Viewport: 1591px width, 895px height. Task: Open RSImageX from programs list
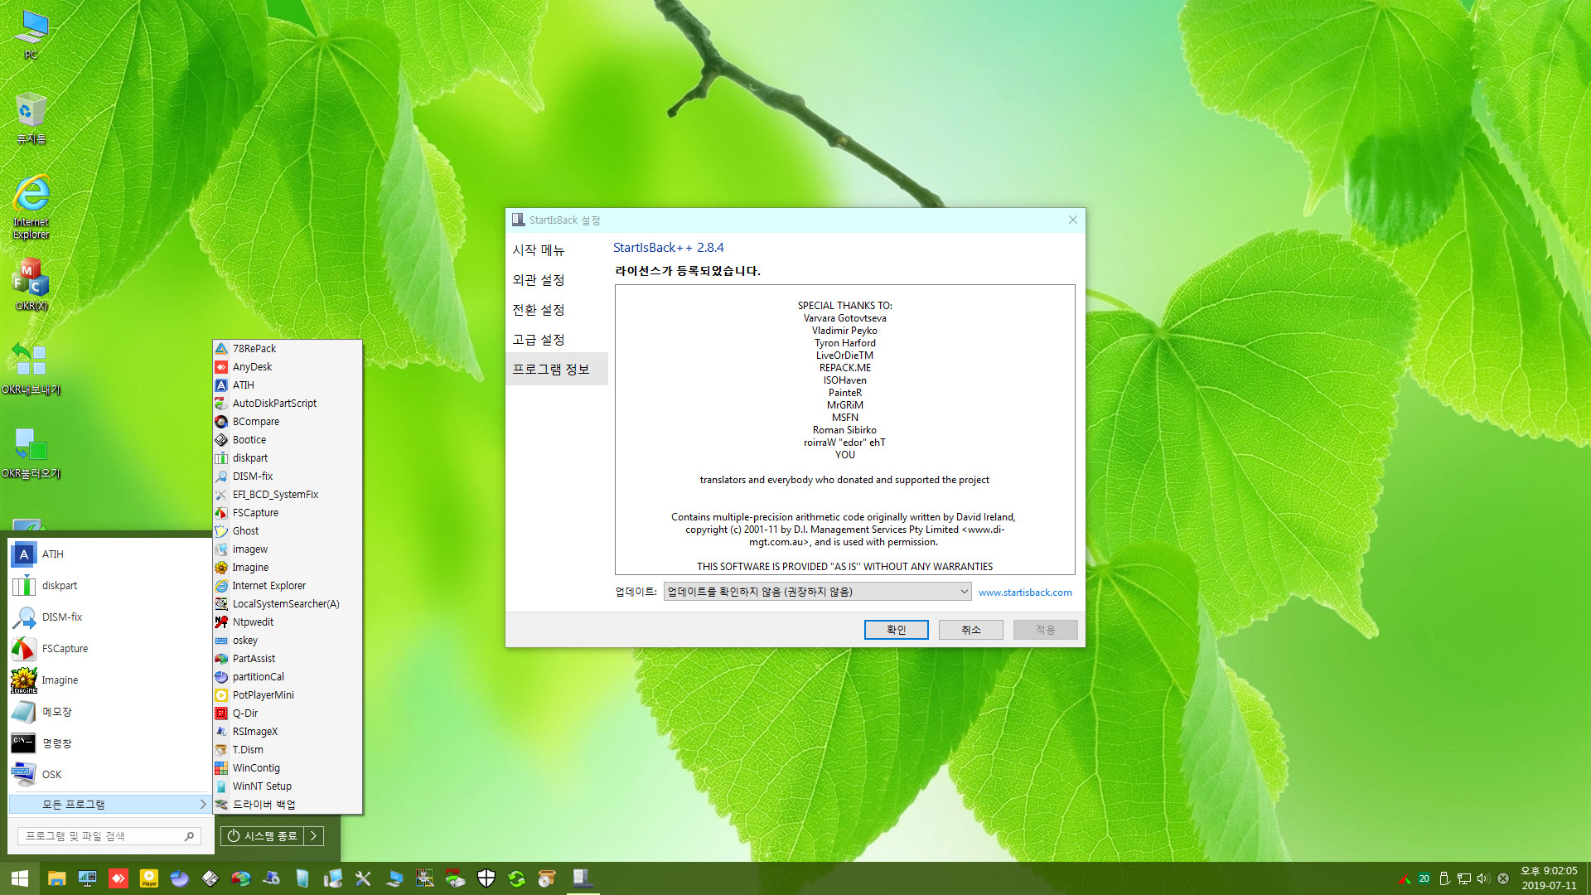point(288,732)
